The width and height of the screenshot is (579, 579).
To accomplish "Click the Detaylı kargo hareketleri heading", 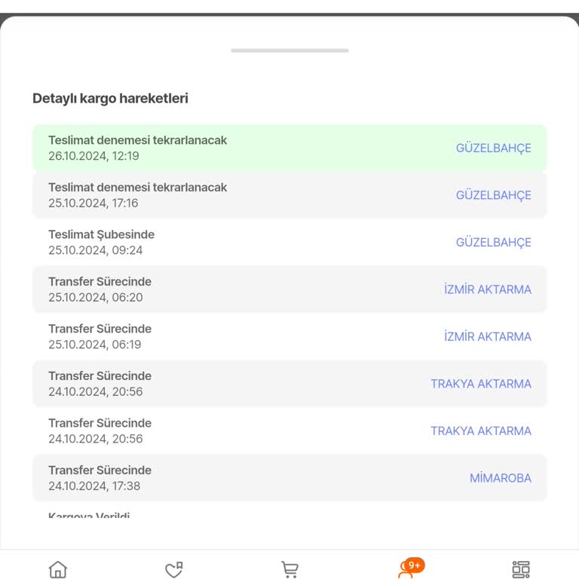I will pyautogui.click(x=110, y=98).
